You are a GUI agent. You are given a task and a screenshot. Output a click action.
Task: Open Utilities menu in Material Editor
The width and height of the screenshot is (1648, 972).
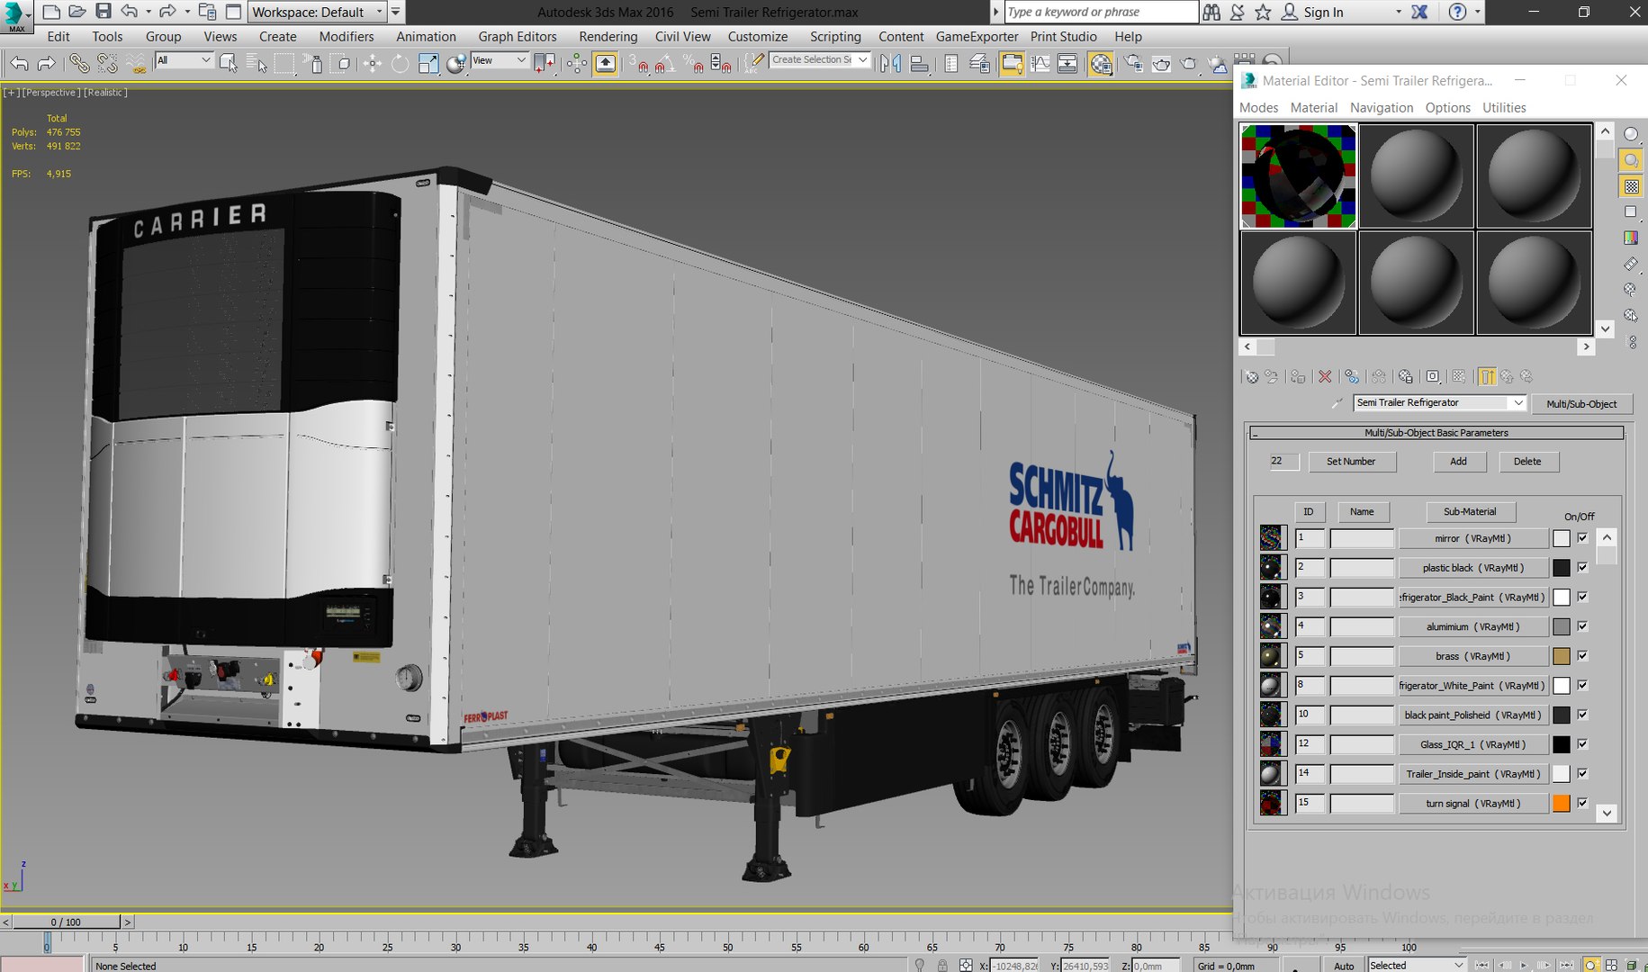tap(1504, 108)
